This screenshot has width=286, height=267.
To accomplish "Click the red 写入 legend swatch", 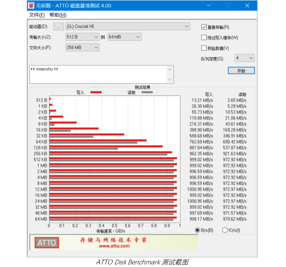I will point(96,92).
